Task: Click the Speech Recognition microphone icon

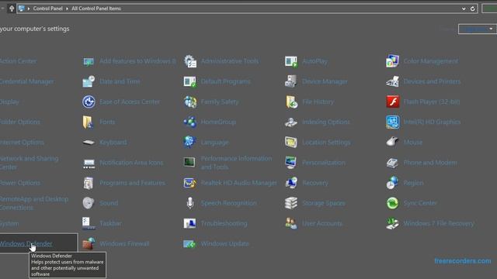Action: tap(189, 203)
